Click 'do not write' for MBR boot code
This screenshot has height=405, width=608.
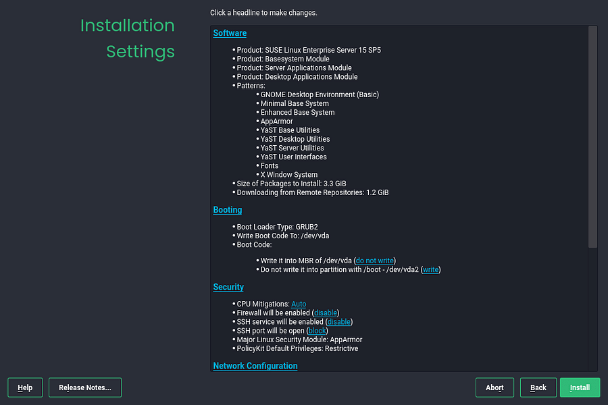tap(374, 260)
